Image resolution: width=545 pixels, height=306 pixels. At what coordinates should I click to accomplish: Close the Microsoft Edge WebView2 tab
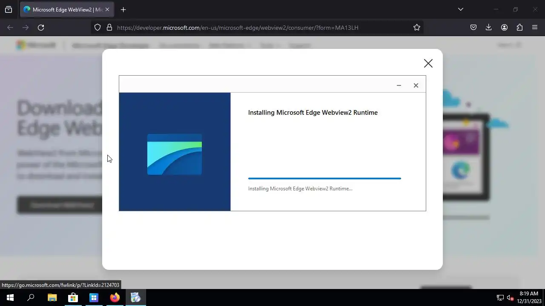(x=107, y=9)
